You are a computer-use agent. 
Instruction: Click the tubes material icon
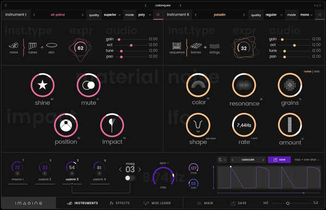tap(33, 46)
